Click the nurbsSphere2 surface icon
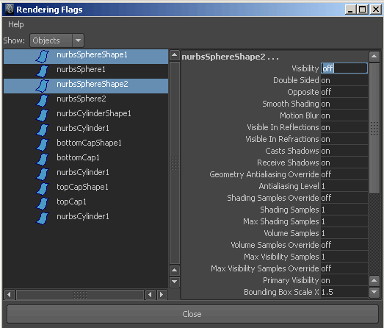Image resolution: width=384 pixels, height=328 pixels. 43,101
